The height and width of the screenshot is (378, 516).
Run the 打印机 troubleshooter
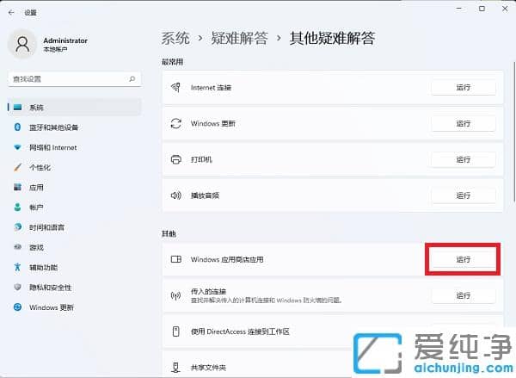pos(463,159)
